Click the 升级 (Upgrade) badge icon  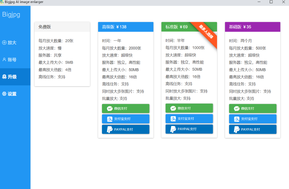pos(4,77)
